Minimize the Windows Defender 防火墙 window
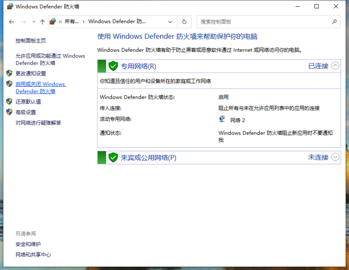The image size is (349, 270). 298,6
